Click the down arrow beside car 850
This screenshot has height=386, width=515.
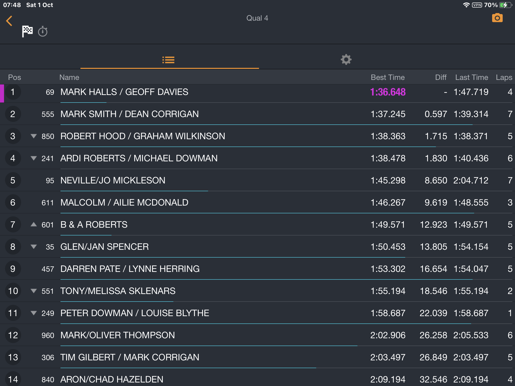coord(34,136)
